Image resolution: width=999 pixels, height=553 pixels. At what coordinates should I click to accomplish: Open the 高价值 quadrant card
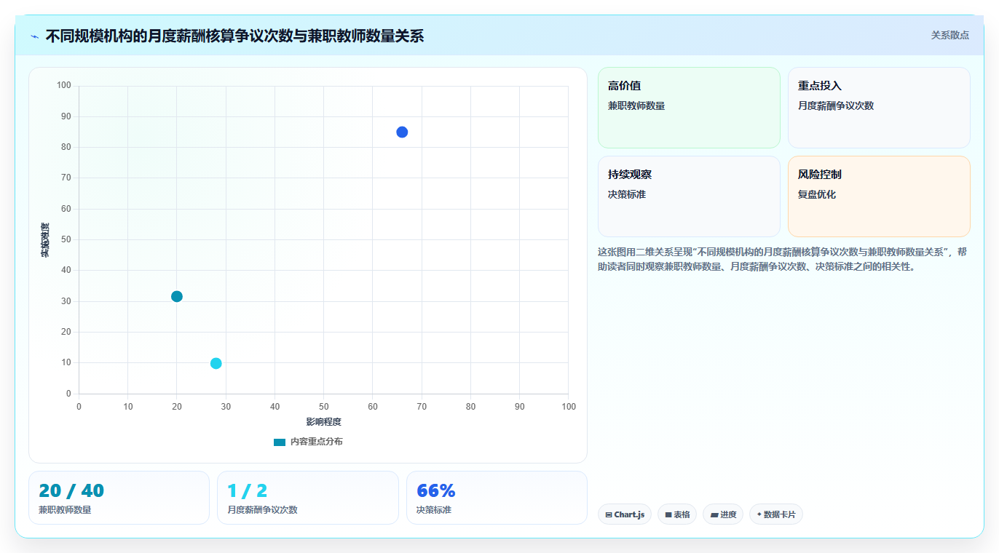689,108
